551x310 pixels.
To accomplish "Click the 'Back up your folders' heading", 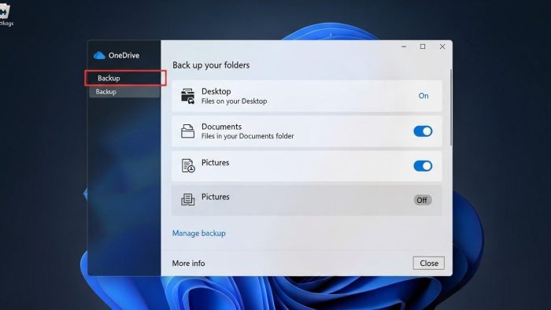I will tap(211, 65).
